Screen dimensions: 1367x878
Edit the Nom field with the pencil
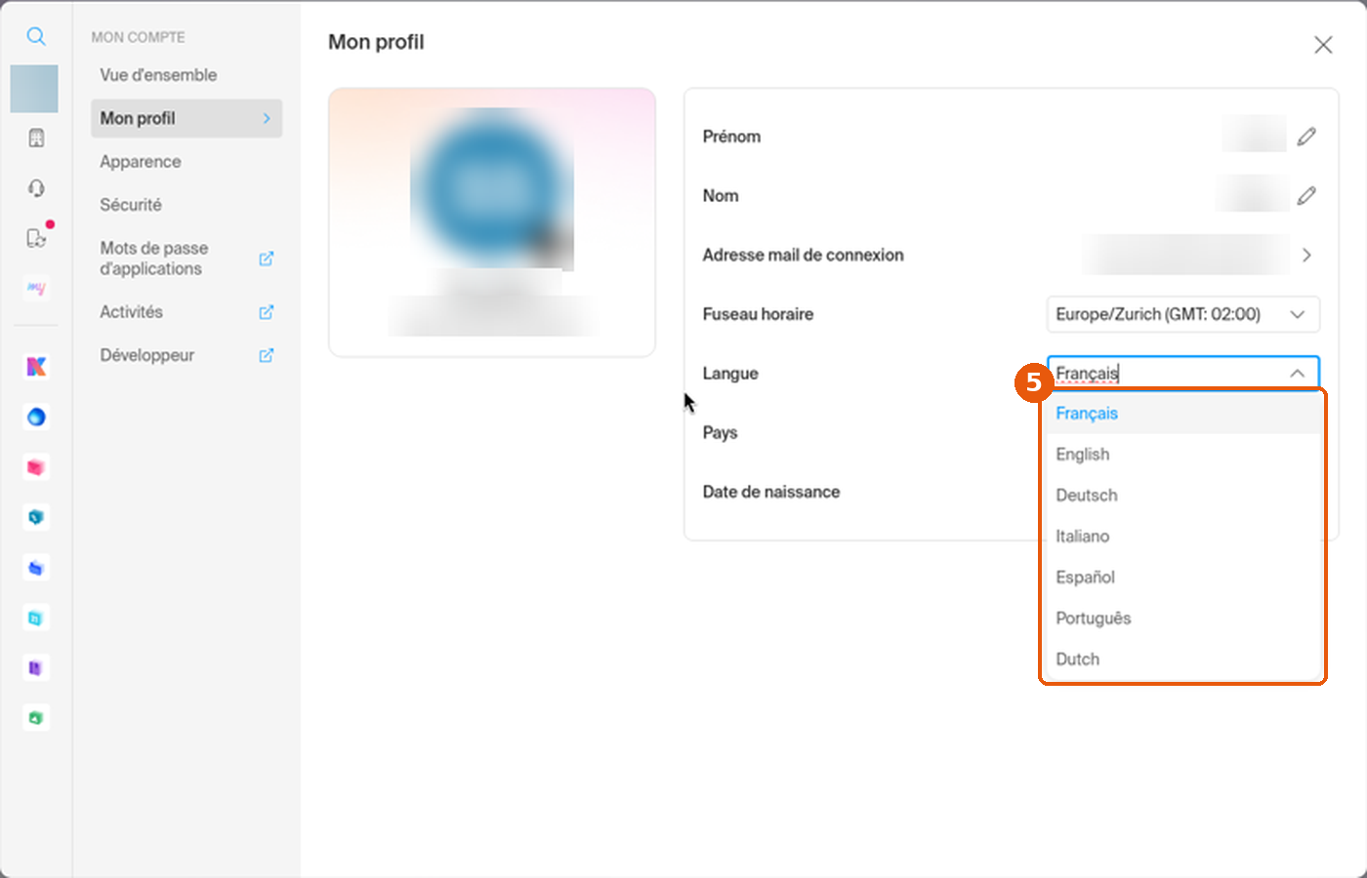click(1306, 196)
